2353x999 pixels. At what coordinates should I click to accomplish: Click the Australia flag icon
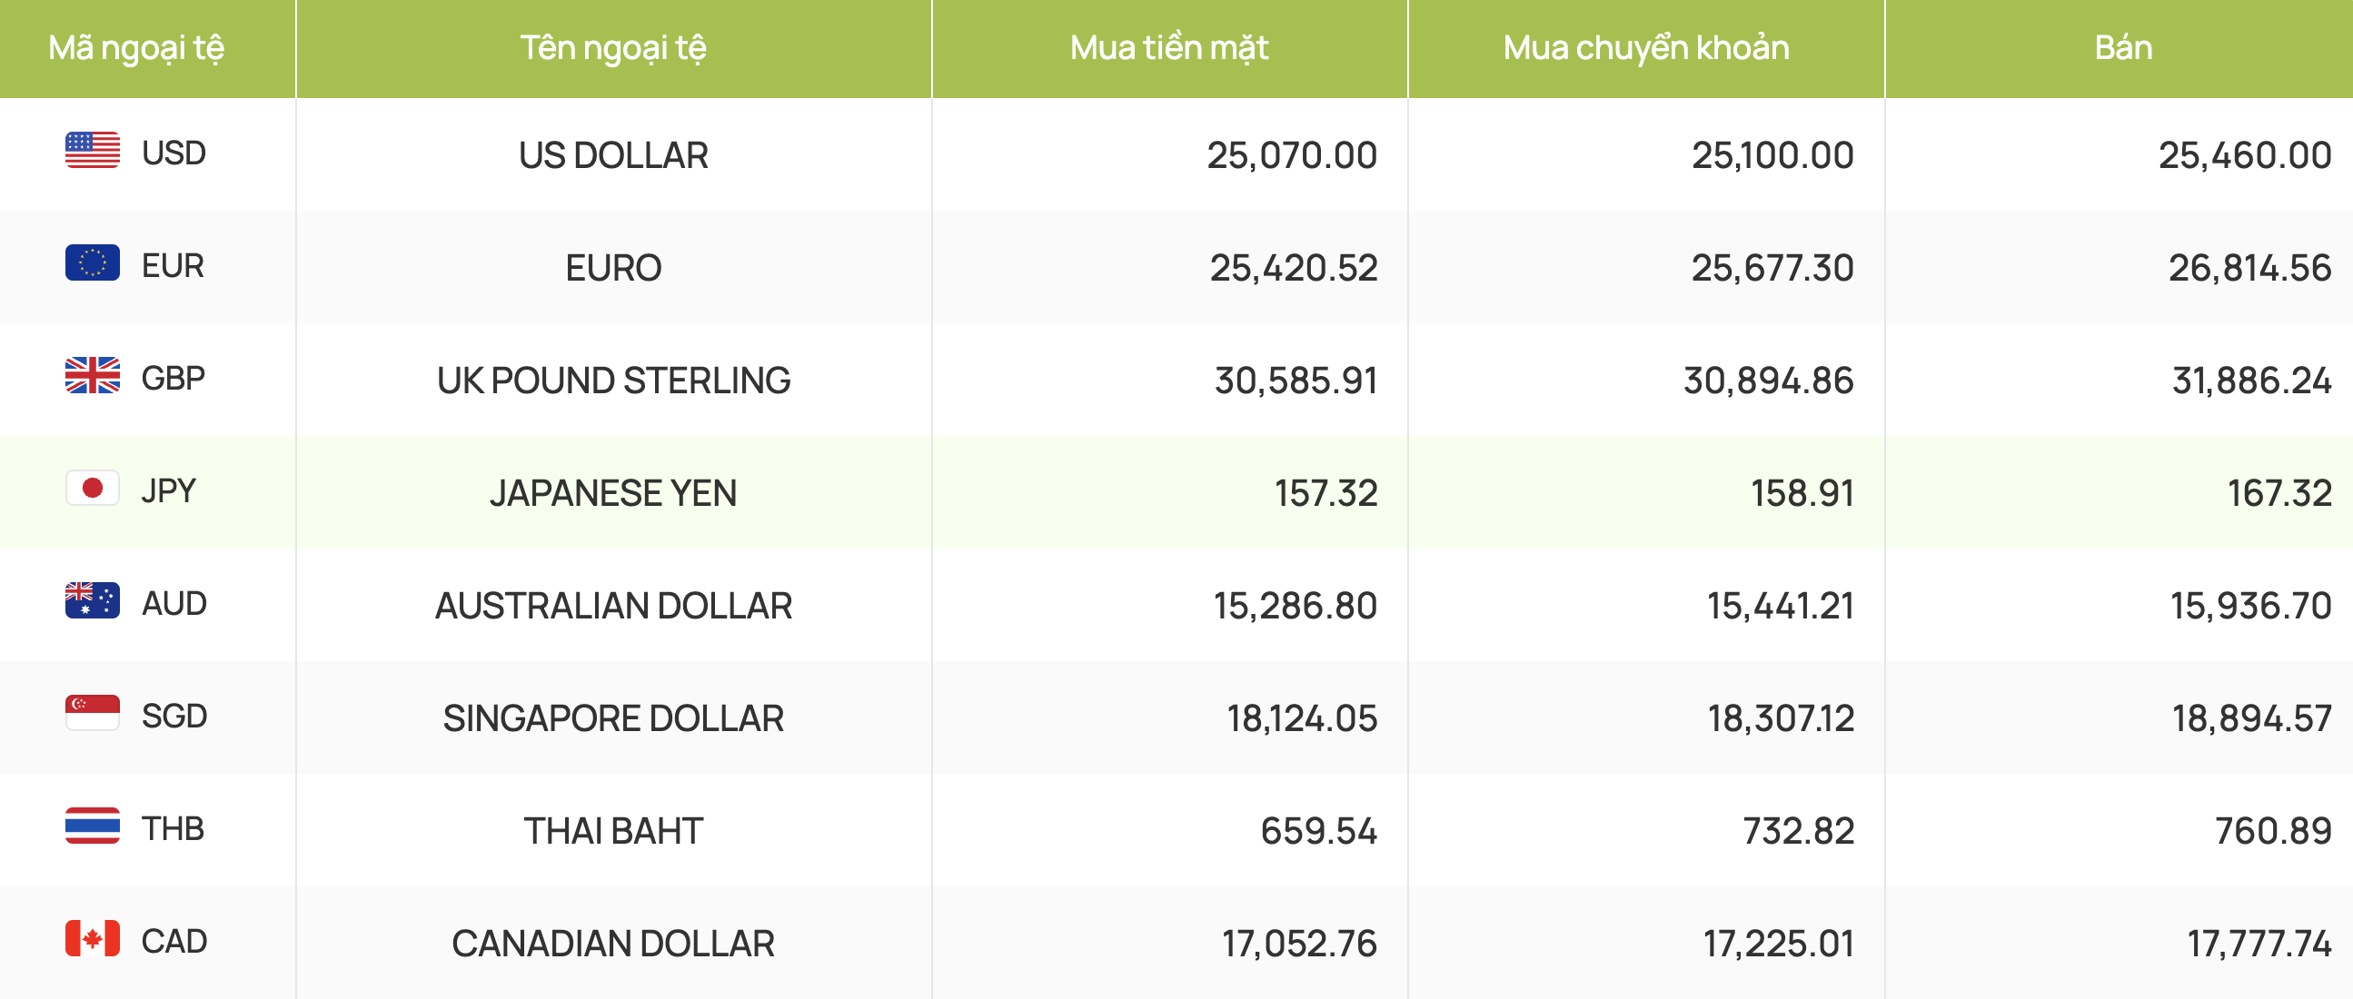93,601
